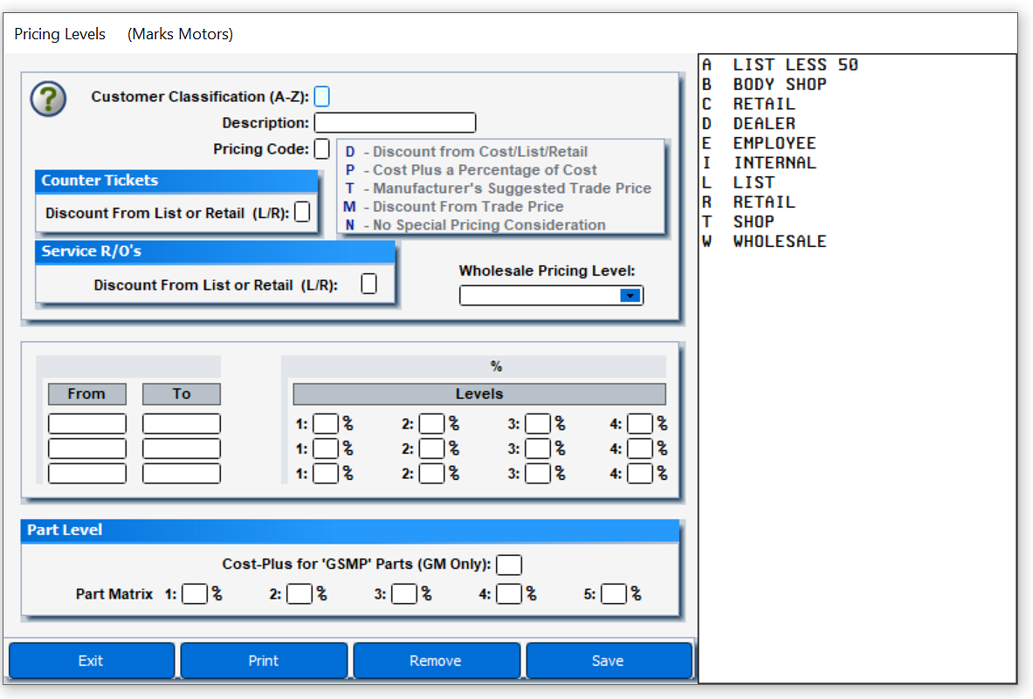Click the Print button

coord(264,661)
